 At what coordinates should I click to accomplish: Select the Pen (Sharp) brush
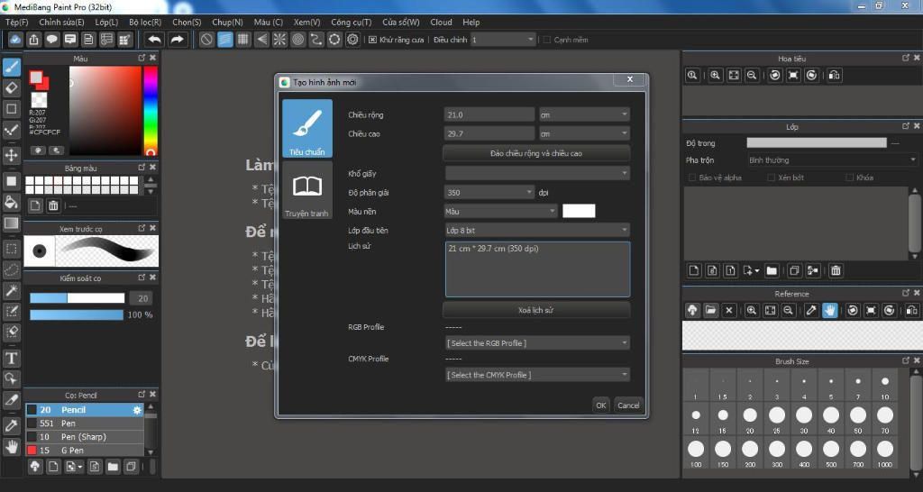pos(84,437)
